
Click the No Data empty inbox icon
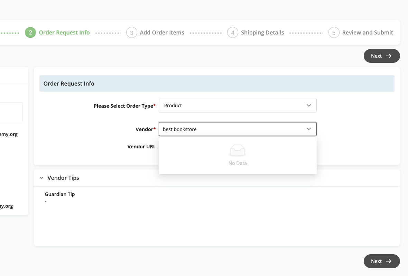tap(238, 150)
